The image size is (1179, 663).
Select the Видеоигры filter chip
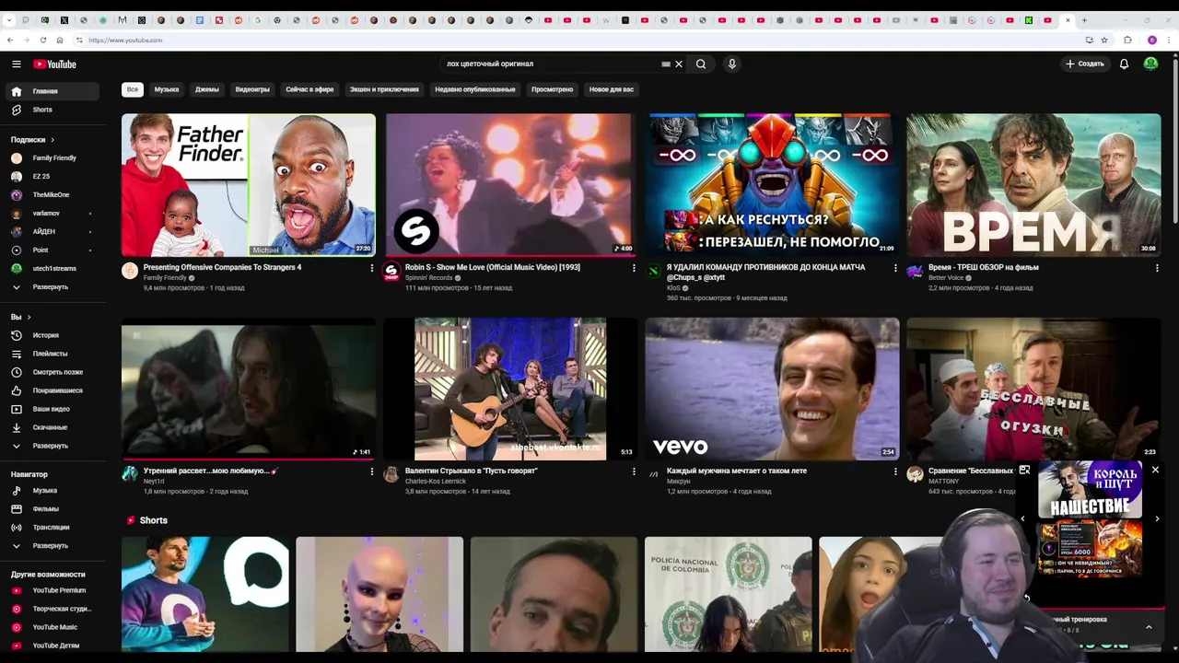pos(252,89)
